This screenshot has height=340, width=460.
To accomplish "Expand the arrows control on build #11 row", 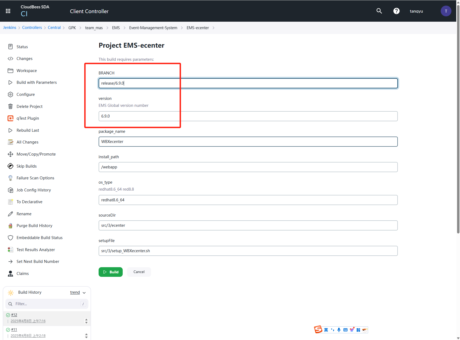I will pyautogui.click(x=86, y=336).
